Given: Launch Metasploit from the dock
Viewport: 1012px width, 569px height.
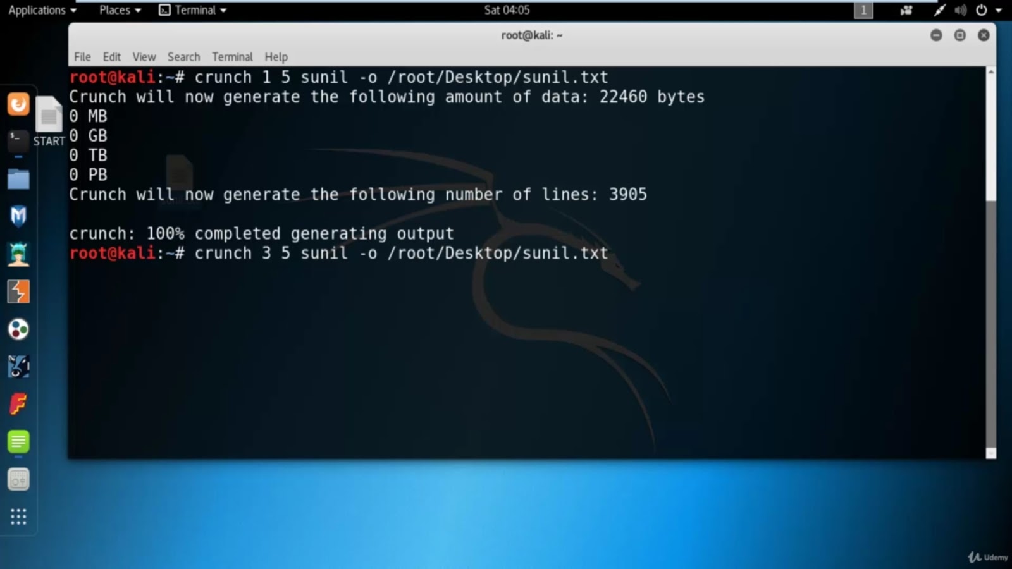Looking at the screenshot, I should [18, 216].
